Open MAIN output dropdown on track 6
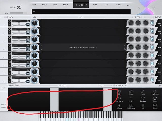 [159, 65]
